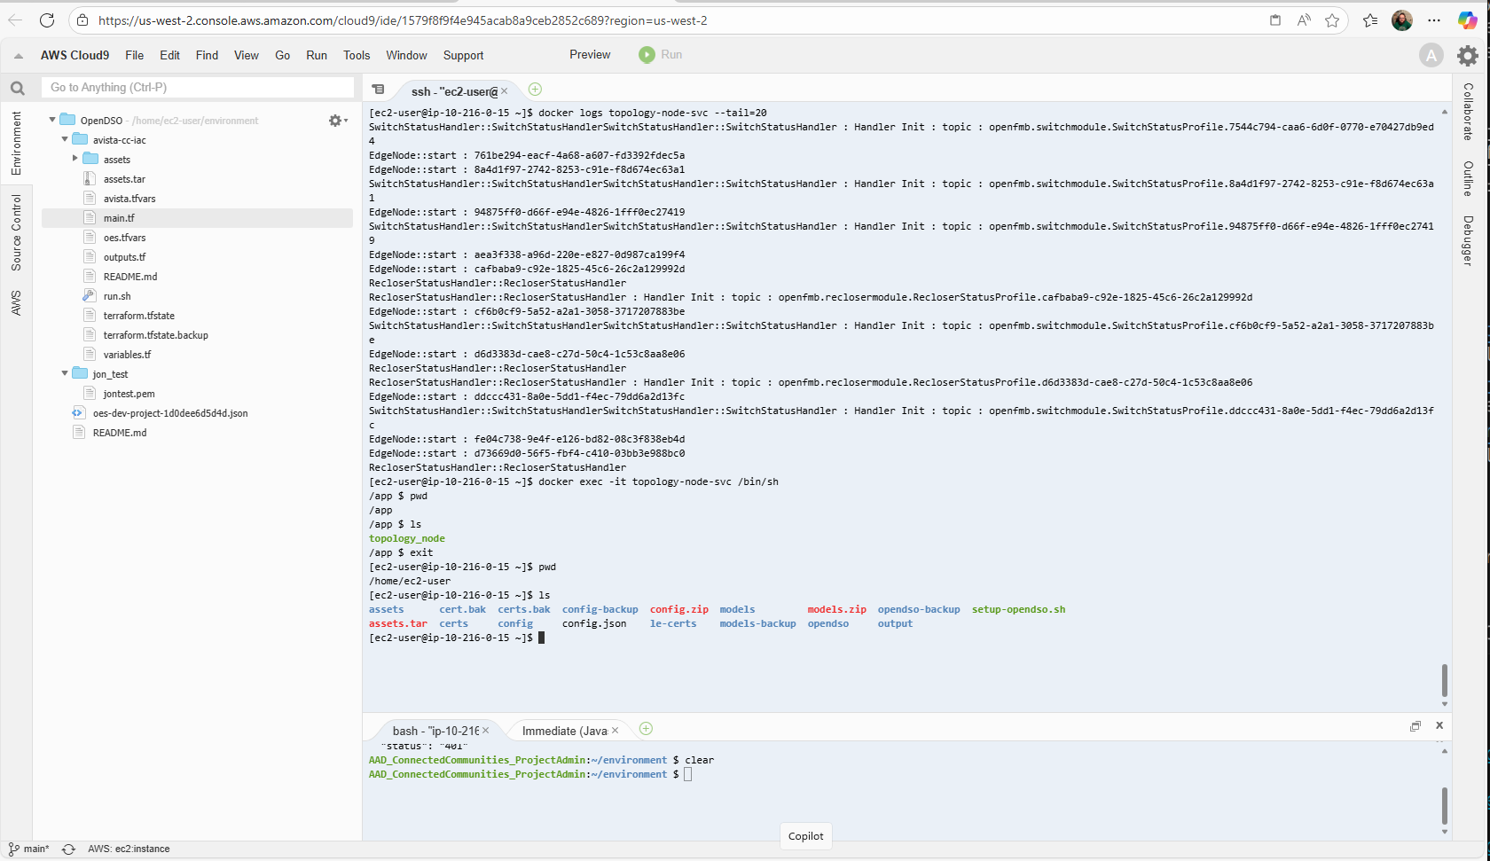Screen dimensions: 1490x861
Task: Collapse the OpenDSO root folder
Action: point(52,120)
